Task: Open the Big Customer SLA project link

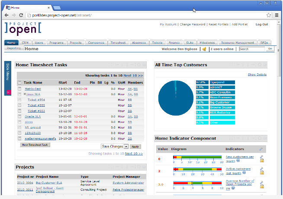Action: [49, 183]
